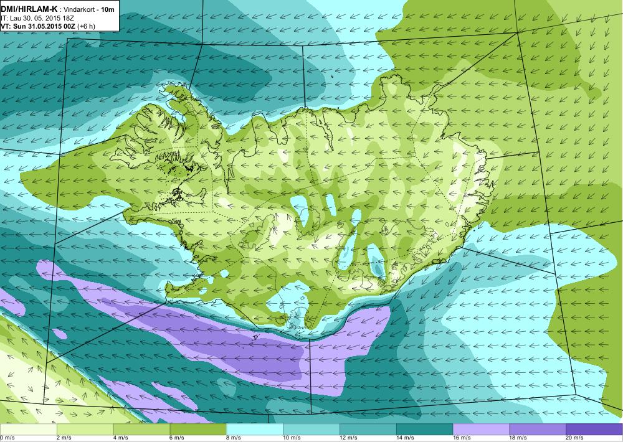Select the "12 m/s" legend label
The image size is (623, 442).
pyautogui.click(x=348, y=438)
